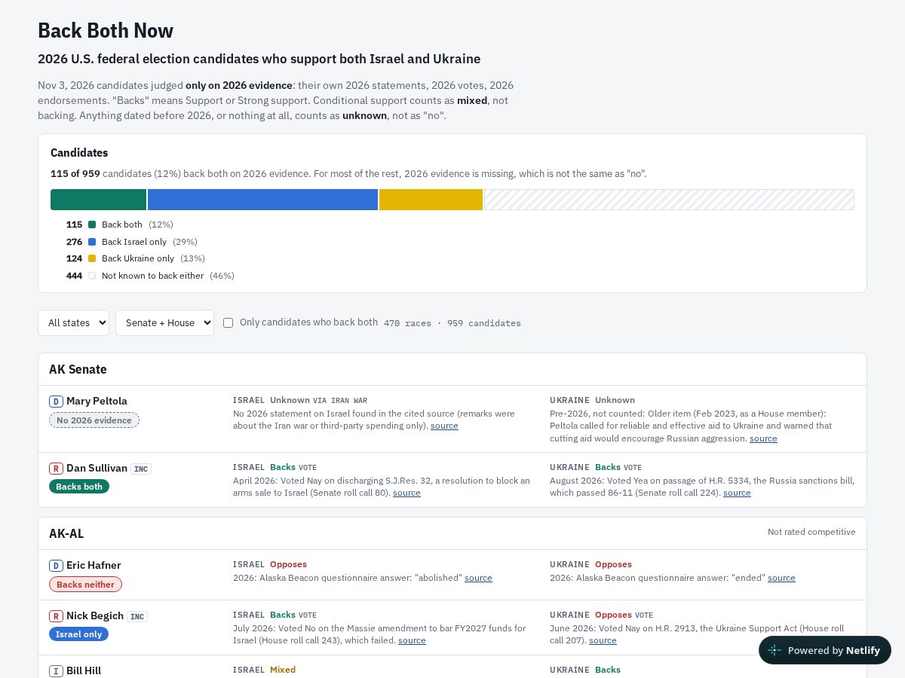Click Dan Sullivan's R party badge

pos(56,469)
